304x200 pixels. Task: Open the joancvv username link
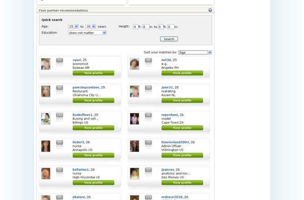pos(168,170)
